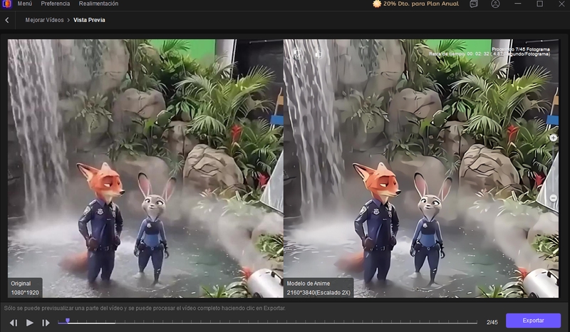
Task: Maximize the application window
Action: (x=540, y=4)
